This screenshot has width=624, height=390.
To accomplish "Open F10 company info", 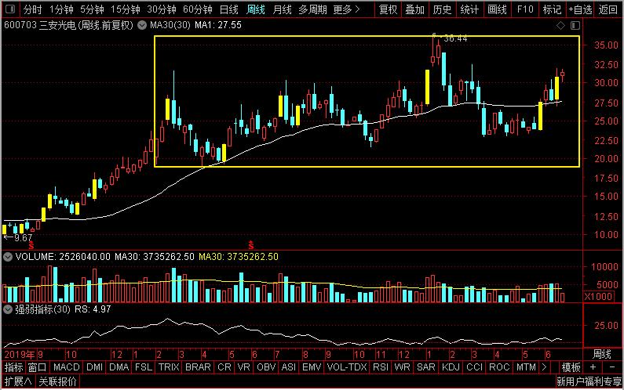I will (525, 9).
